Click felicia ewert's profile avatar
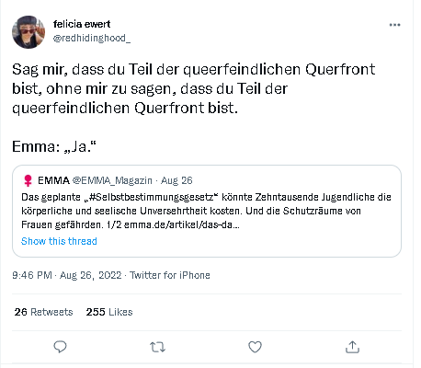 click(28, 32)
